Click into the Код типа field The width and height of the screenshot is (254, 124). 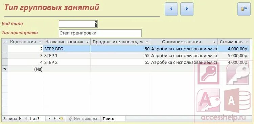[78, 24]
